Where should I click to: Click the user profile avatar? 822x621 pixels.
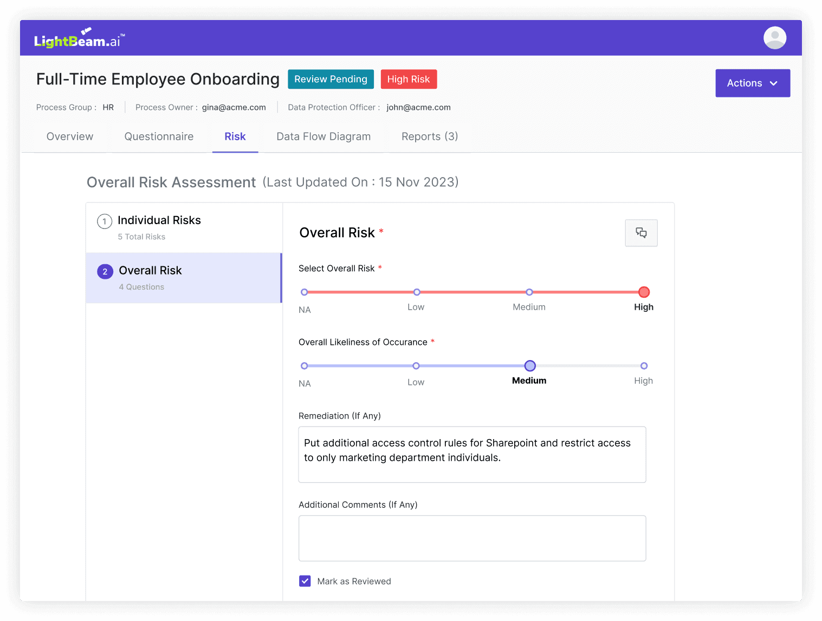(x=774, y=38)
